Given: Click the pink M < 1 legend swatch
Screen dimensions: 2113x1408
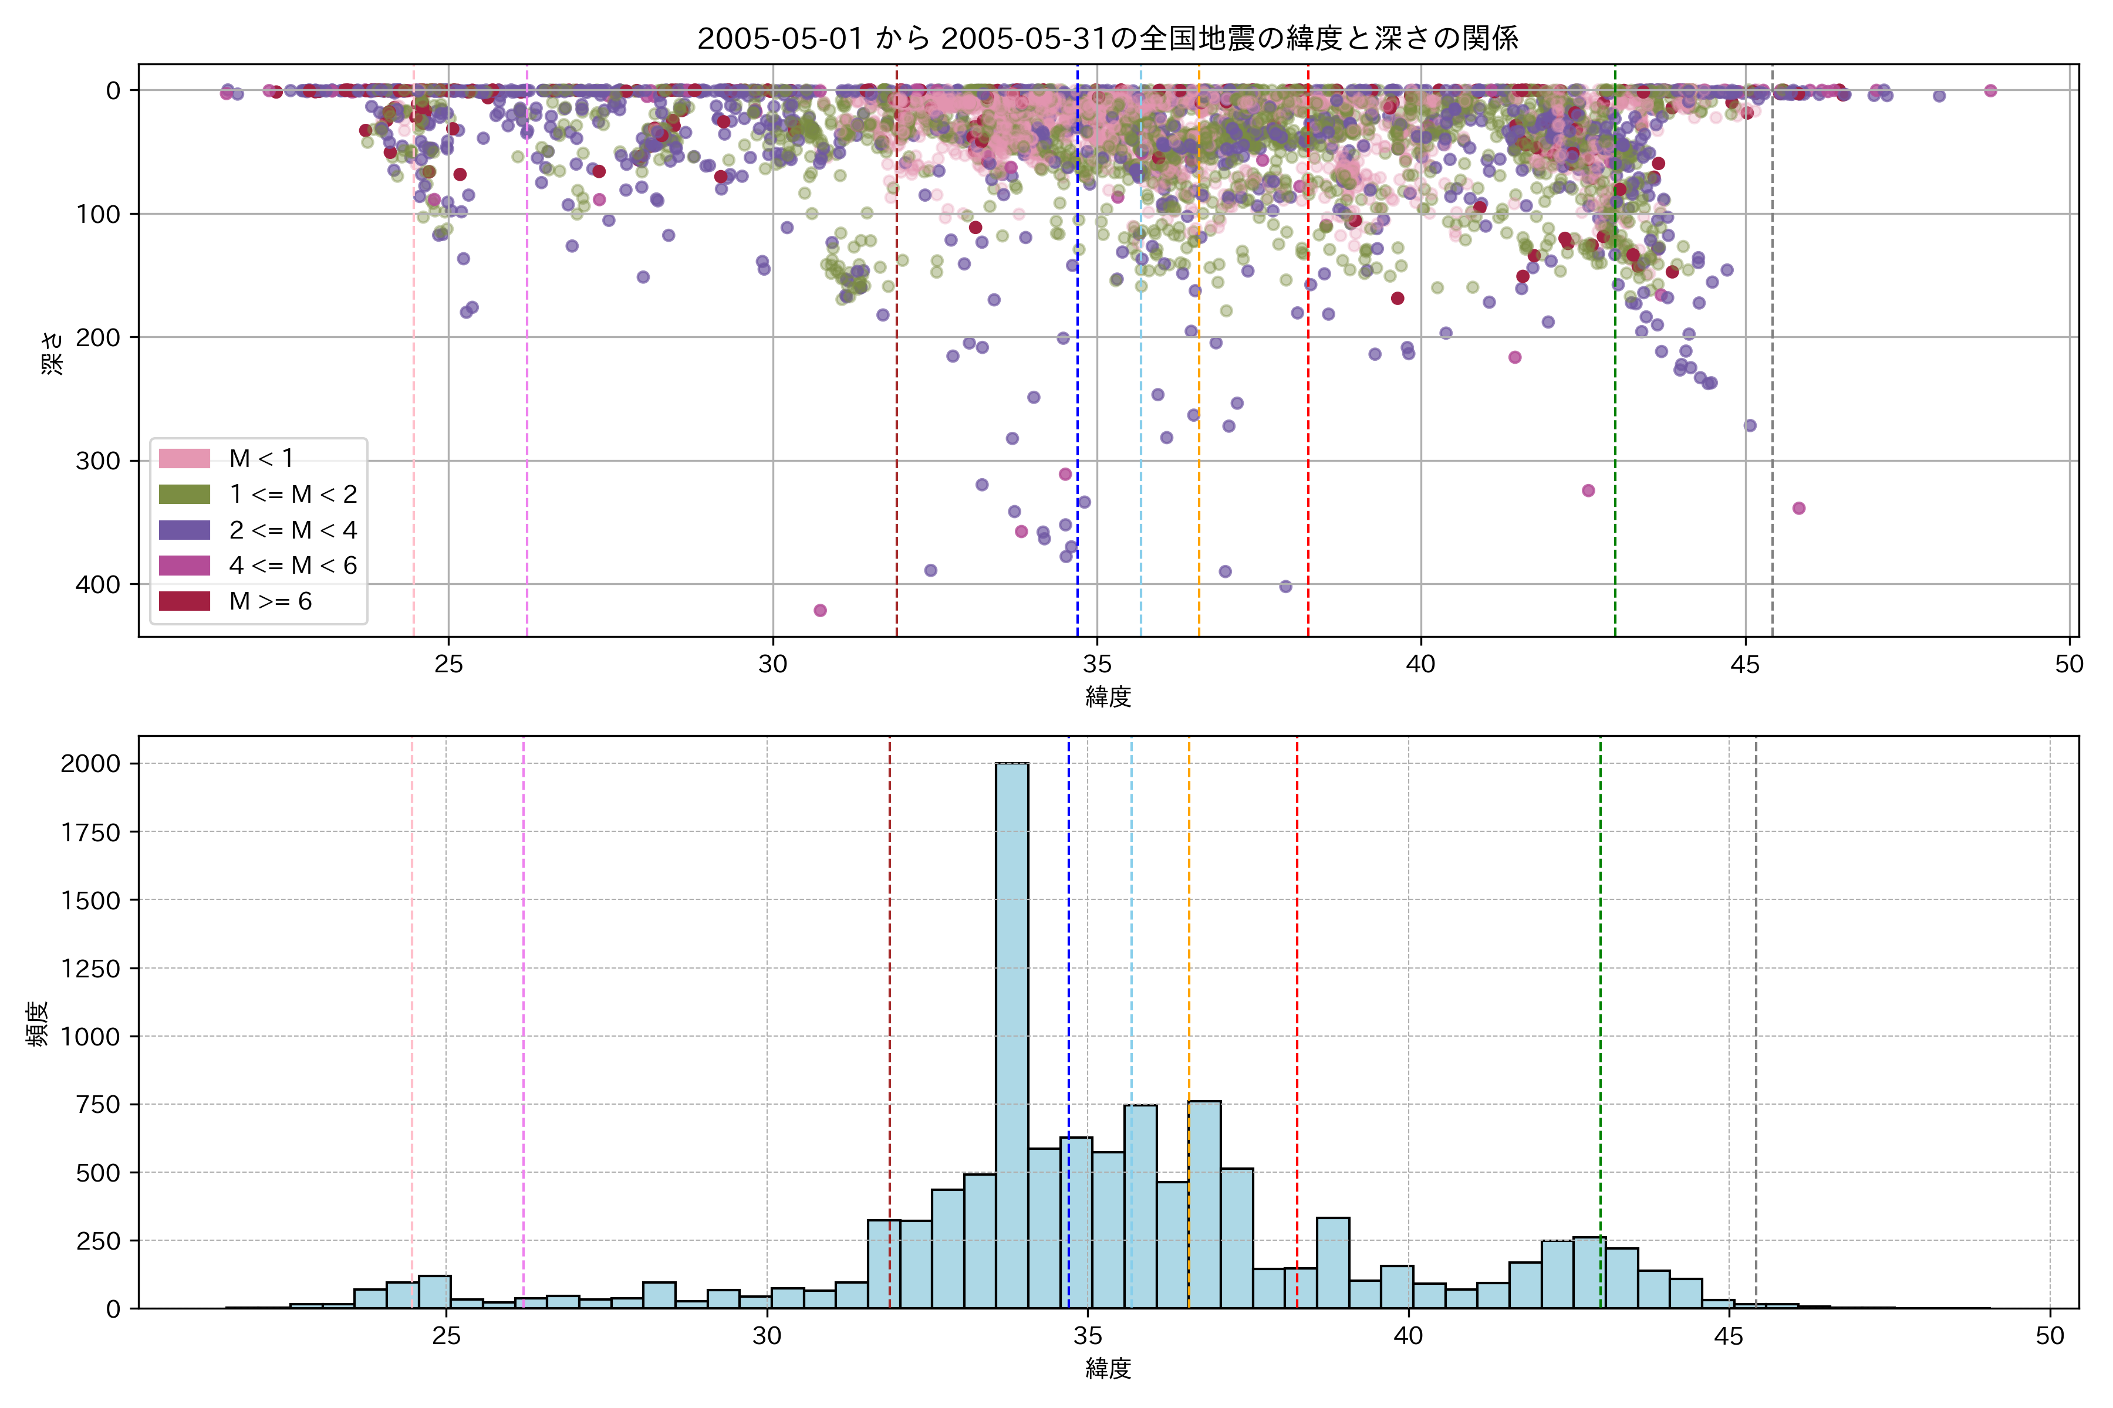Looking at the screenshot, I should pyautogui.click(x=184, y=459).
